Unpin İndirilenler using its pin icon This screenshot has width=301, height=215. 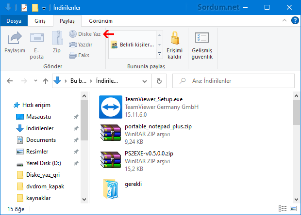tap(76, 128)
